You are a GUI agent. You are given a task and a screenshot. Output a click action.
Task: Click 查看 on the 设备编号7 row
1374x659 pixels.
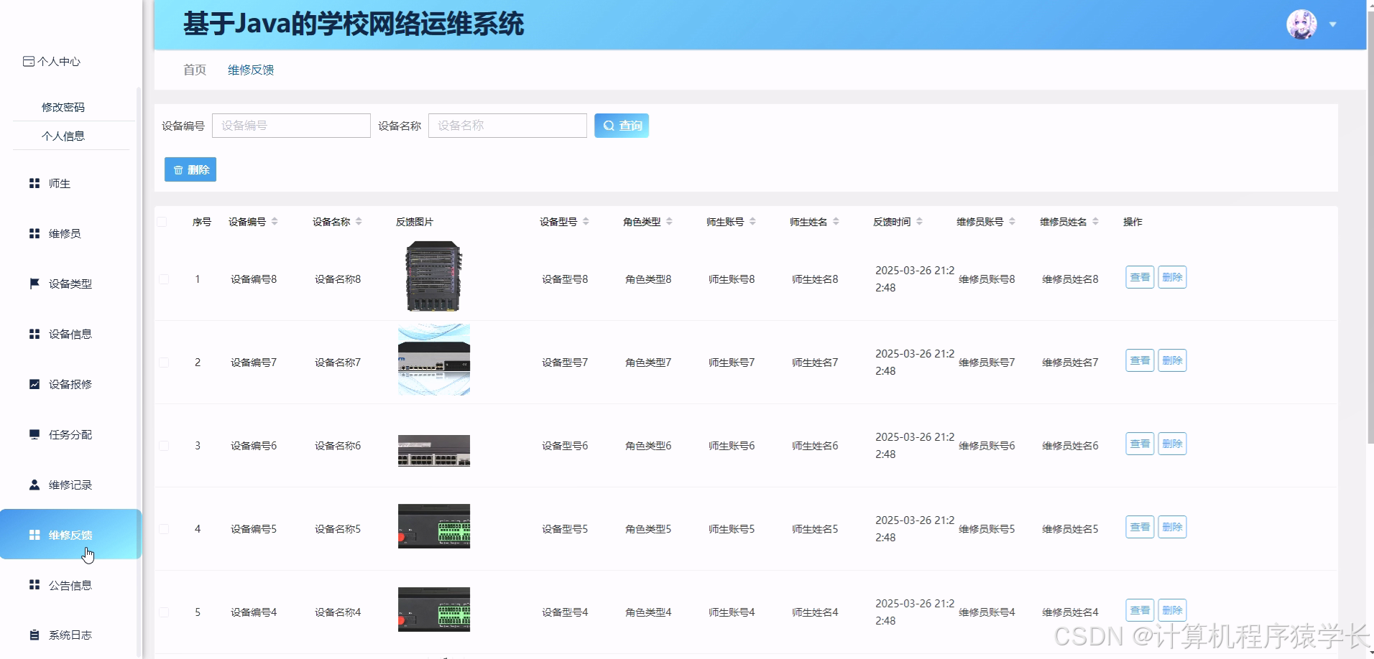coord(1139,360)
